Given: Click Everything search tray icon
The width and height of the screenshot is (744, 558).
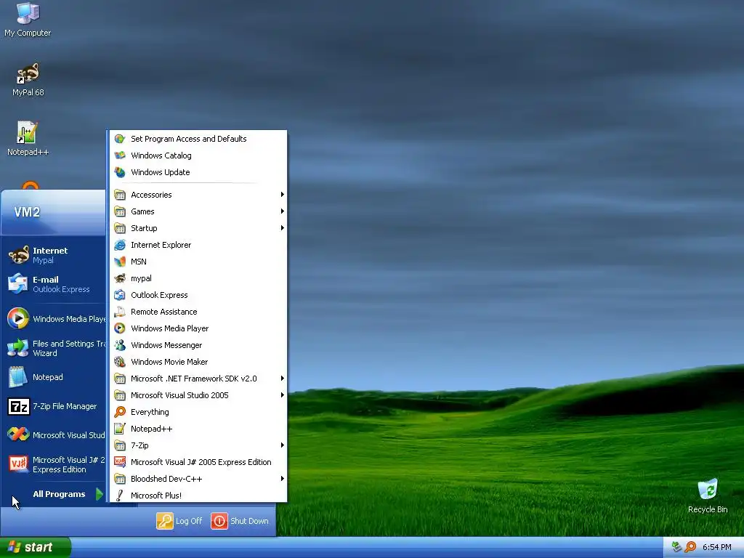Looking at the screenshot, I should [x=690, y=547].
